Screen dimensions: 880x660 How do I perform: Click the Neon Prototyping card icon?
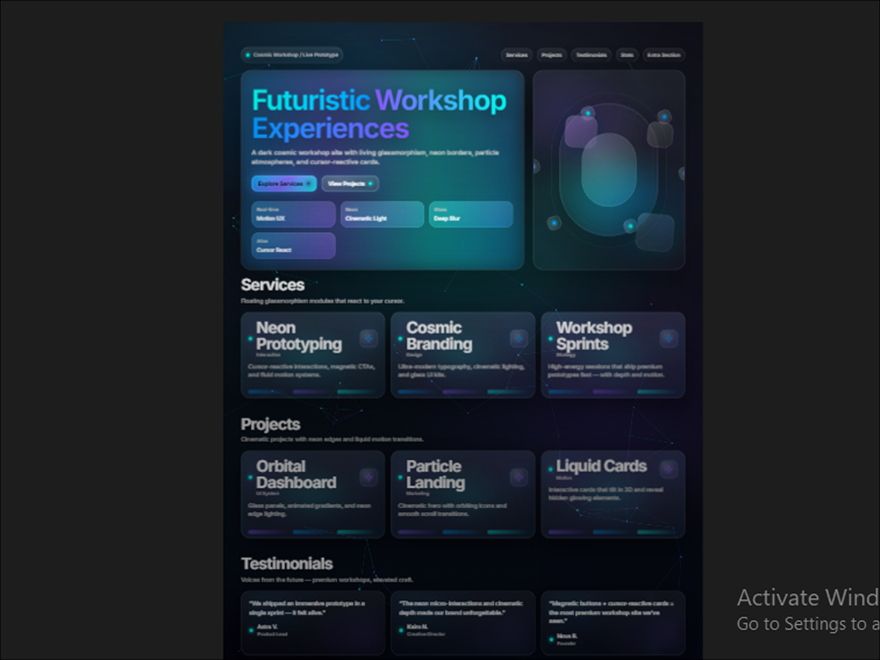369,338
